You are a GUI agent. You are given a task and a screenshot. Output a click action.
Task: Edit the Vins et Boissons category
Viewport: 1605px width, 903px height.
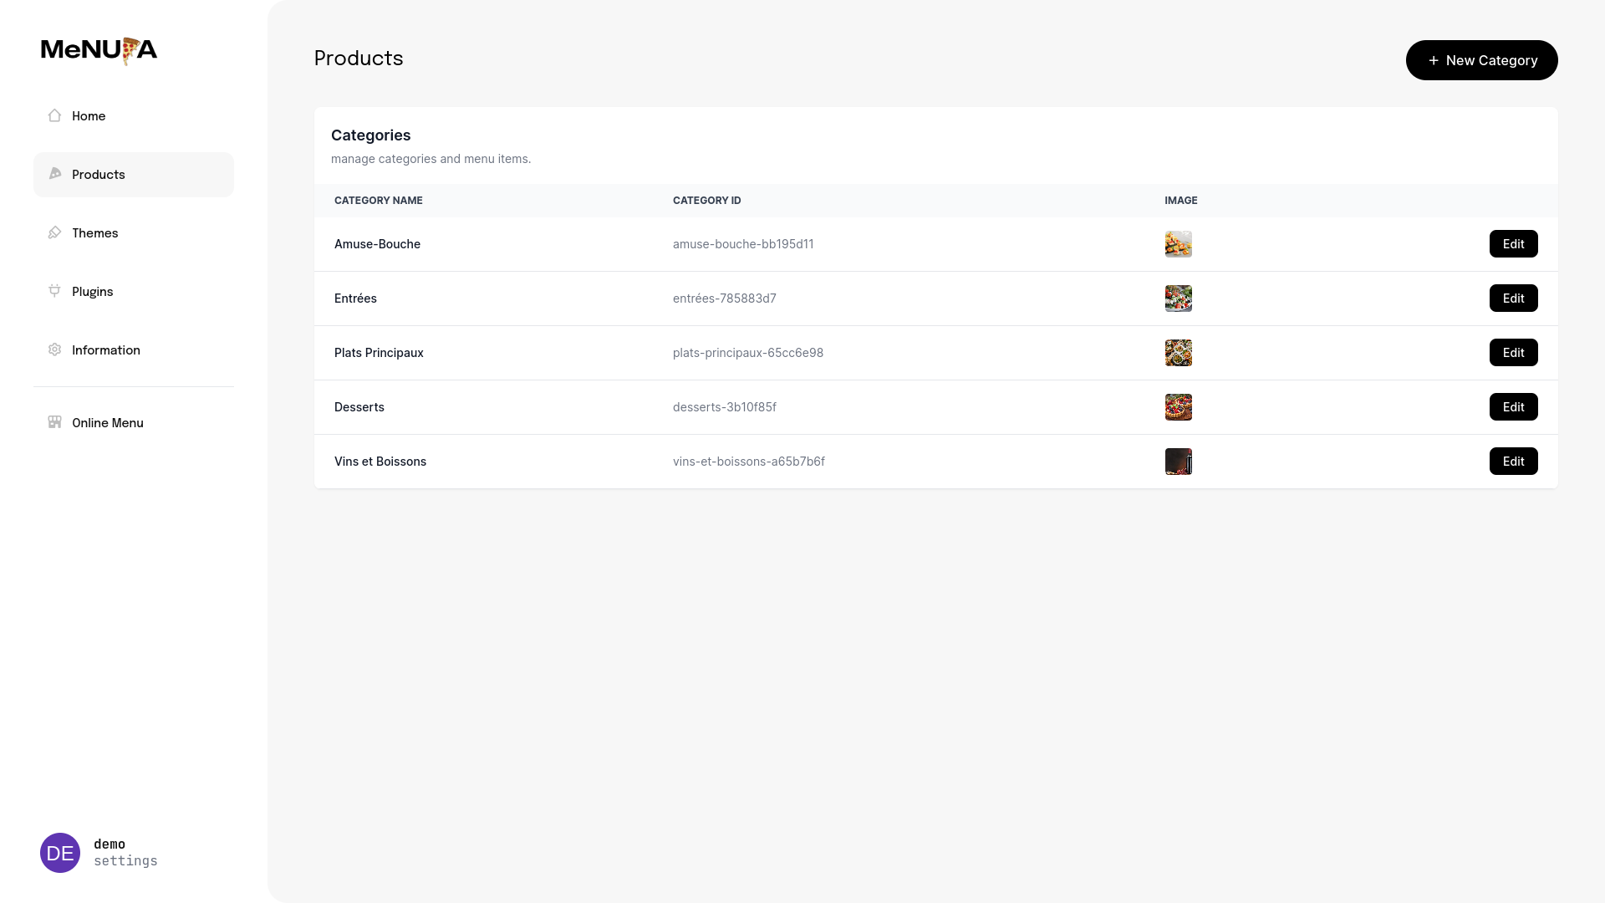(x=1513, y=461)
